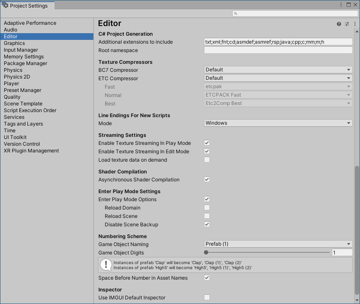Open UI Toolkit settings
360x304 pixels.
pyautogui.click(x=47, y=137)
